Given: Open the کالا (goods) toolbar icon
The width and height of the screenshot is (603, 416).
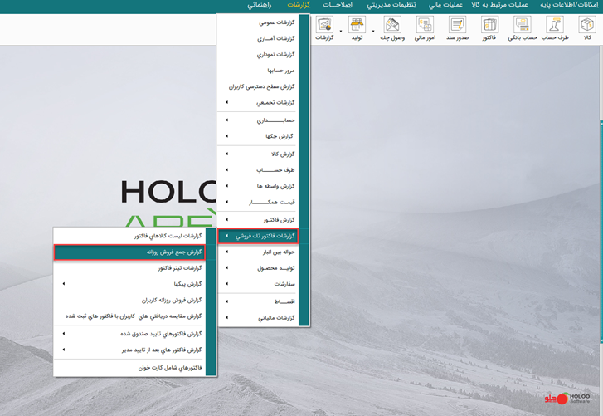Looking at the screenshot, I should click(x=587, y=28).
